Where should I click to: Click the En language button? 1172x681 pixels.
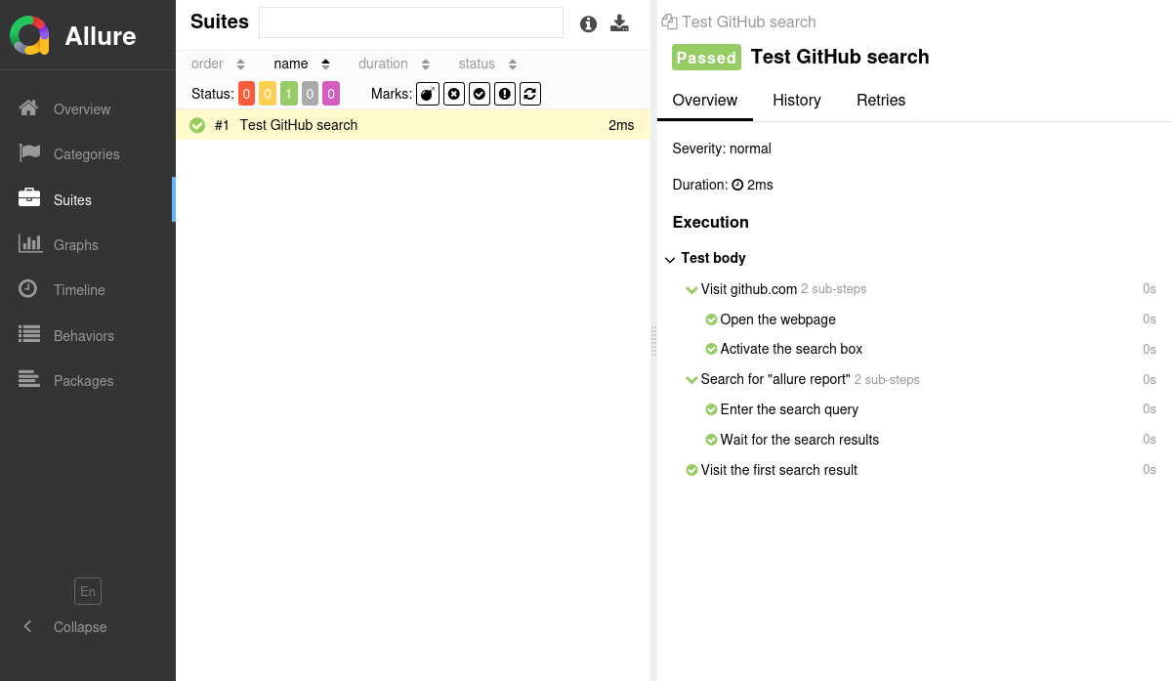[88, 591]
